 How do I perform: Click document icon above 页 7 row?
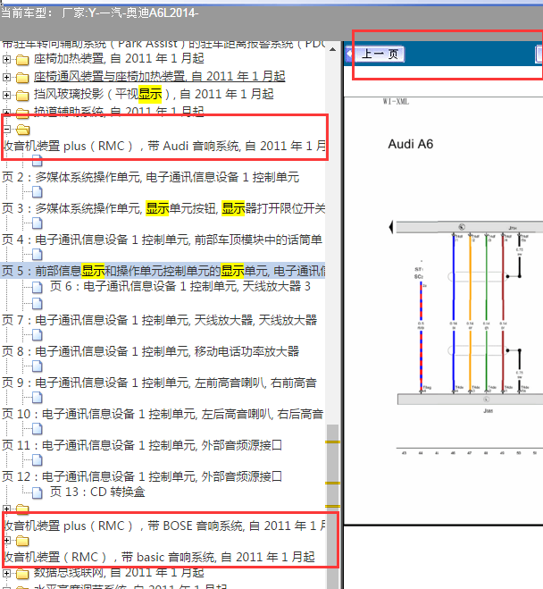click(x=37, y=303)
